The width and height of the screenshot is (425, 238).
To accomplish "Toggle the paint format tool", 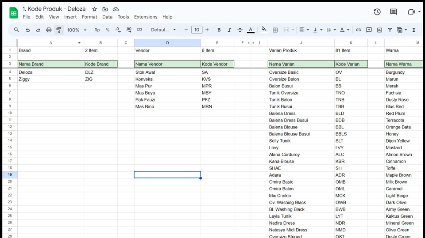I will [x=59, y=30].
